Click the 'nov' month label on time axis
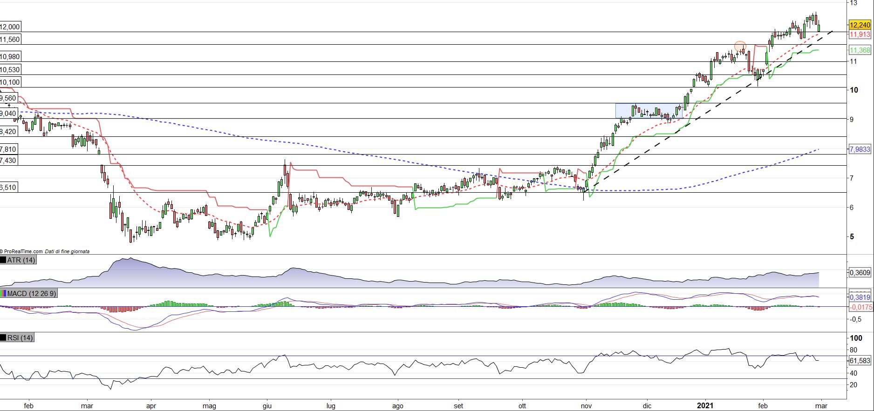 tap(586, 406)
